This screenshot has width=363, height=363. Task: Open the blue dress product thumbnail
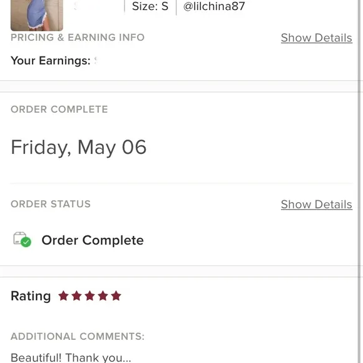(x=37, y=15)
